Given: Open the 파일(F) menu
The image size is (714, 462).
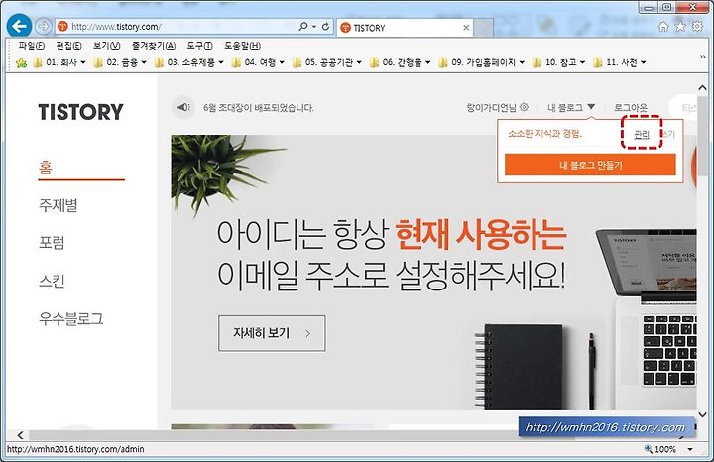Looking at the screenshot, I should (32, 45).
